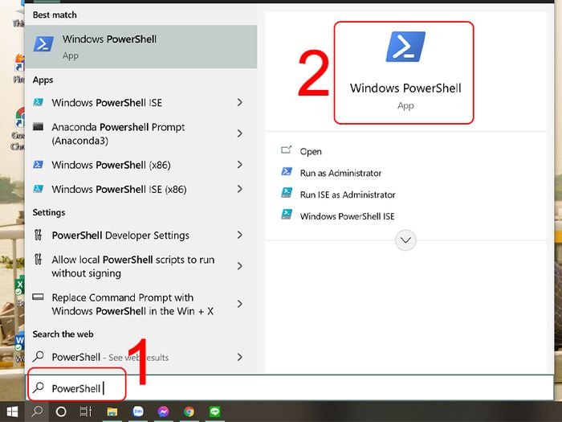
Task: Click the search text field containing PowerShell
Action: click(x=290, y=388)
